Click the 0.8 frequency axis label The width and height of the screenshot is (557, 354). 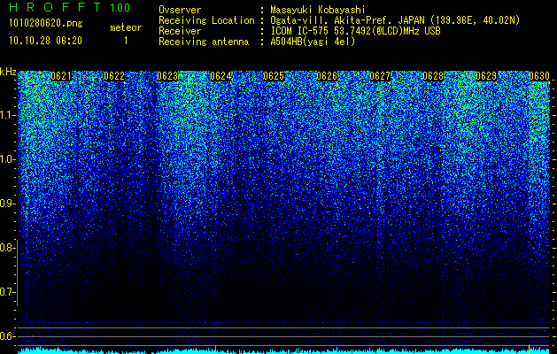[x=8, y=248]
